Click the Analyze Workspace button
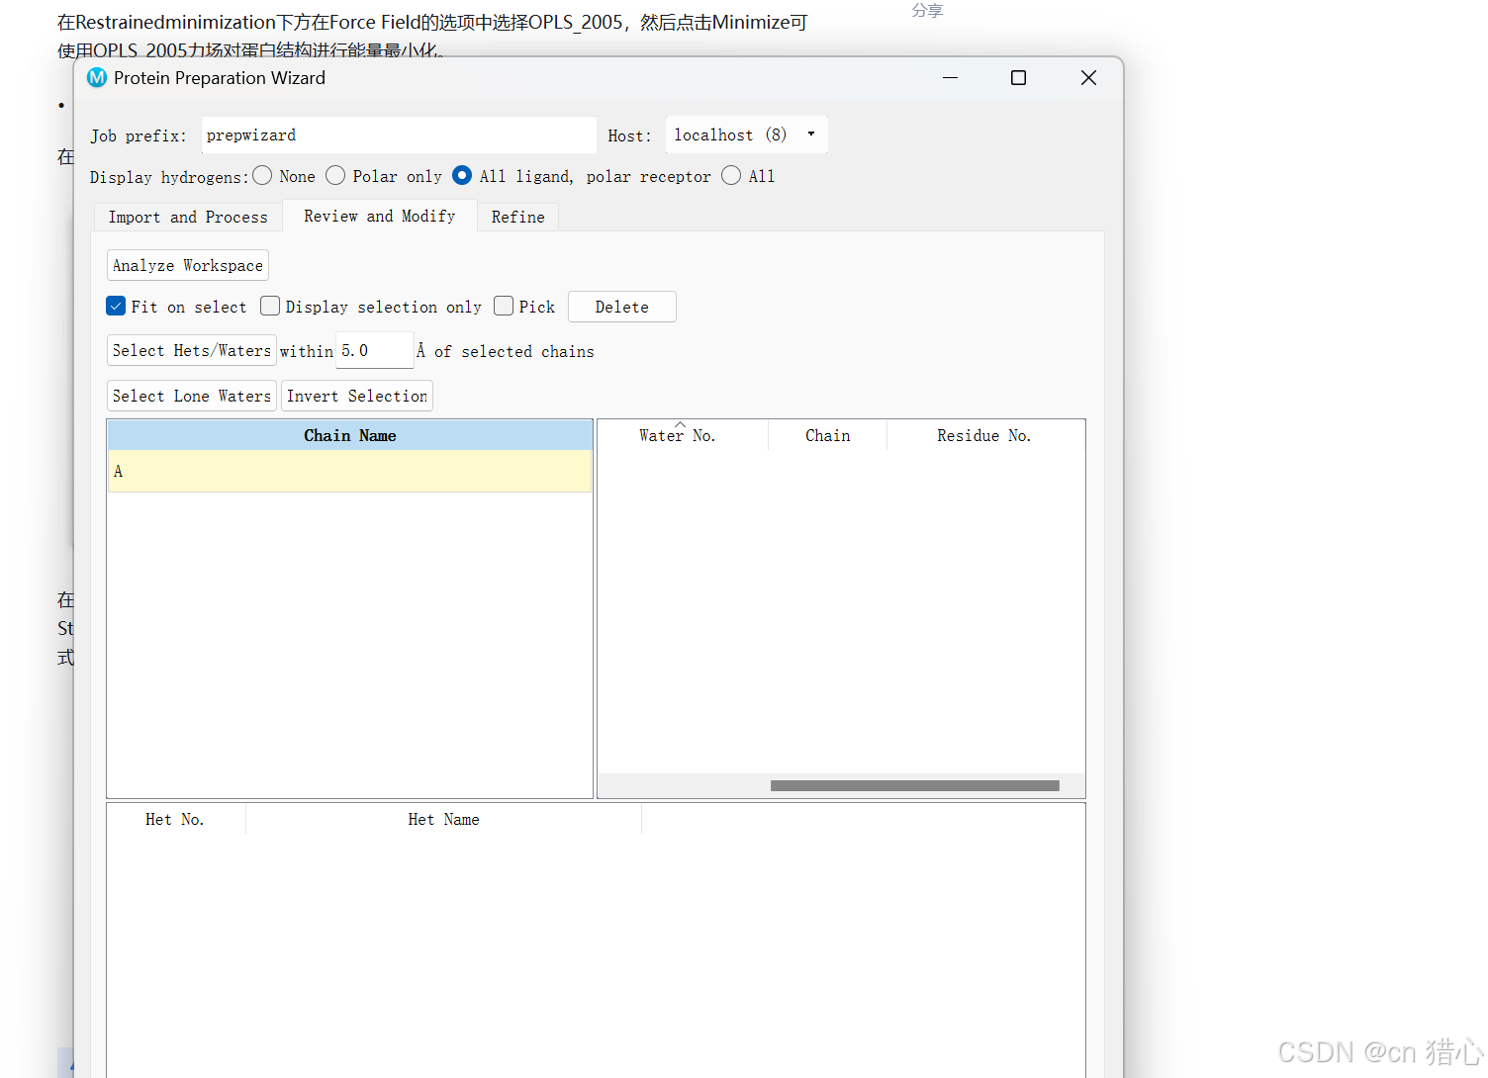 tap(188, 265)
